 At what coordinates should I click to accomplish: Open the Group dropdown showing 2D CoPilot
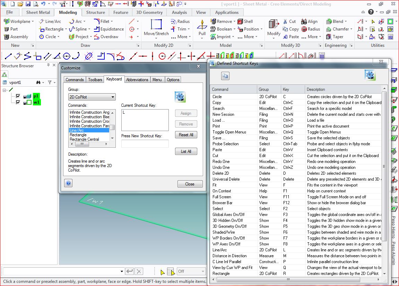(92, 97)
